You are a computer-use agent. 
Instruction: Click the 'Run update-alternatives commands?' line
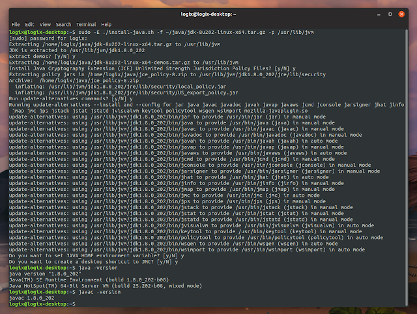[71, 98]
